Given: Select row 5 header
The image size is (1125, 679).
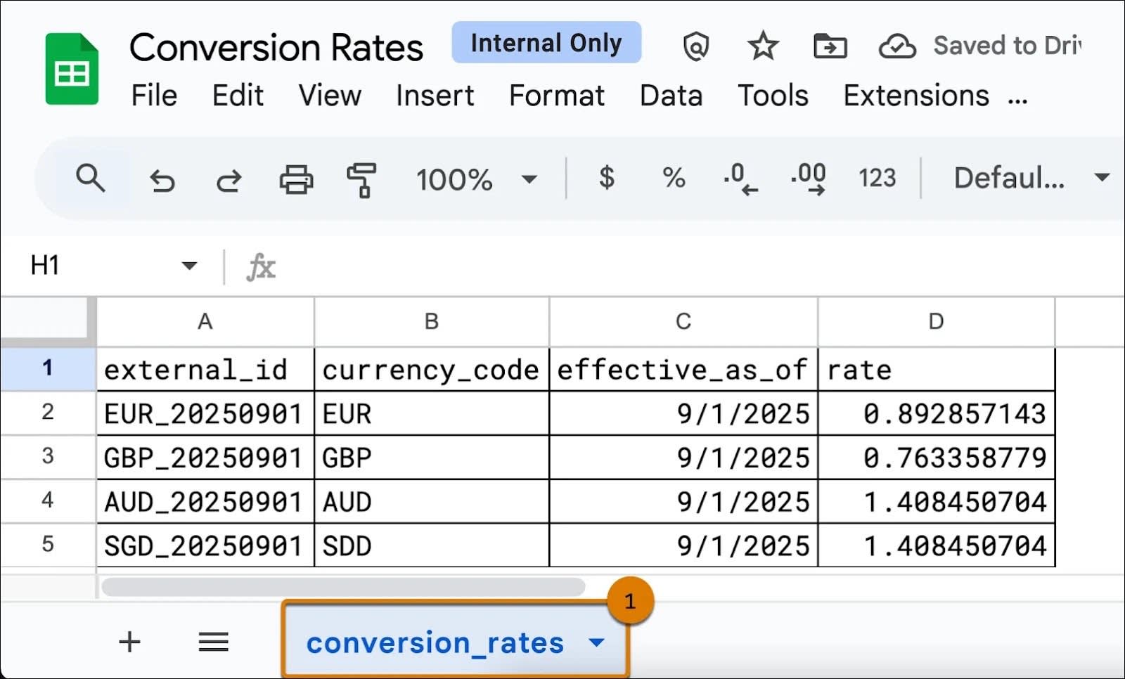Looking at the screenshot, I should point(47,544).
